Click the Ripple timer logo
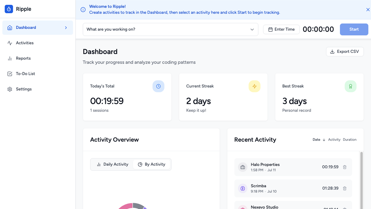 click(9, 9)
